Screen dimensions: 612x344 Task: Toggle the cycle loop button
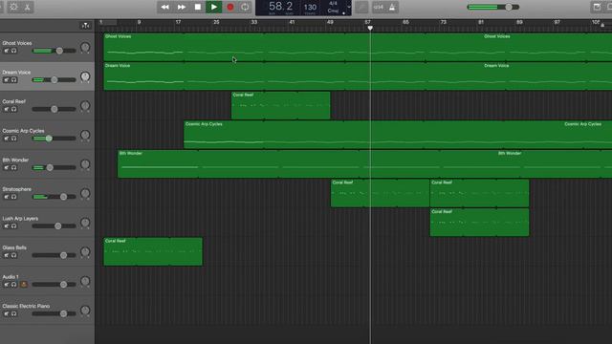pos(245,7)
